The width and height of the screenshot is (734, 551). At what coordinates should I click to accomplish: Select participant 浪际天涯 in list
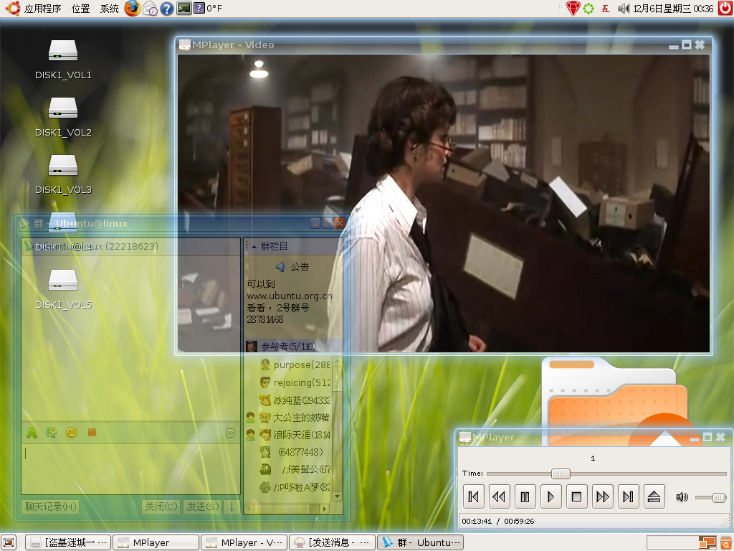point(288,435)
